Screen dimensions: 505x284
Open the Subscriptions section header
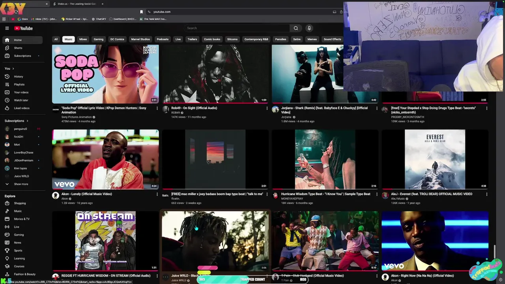17,121
